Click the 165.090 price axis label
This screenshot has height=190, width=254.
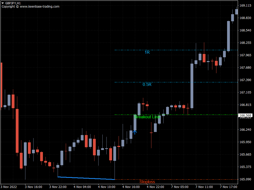[245, 179]
